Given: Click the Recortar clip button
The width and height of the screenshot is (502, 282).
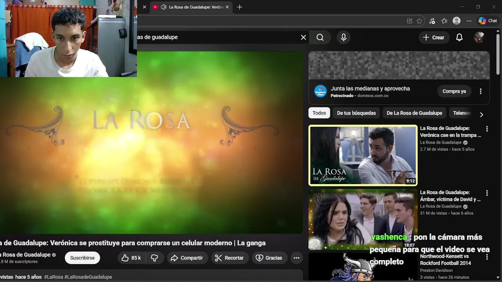Looking at the screenshot, I should (x=229, y=258).
